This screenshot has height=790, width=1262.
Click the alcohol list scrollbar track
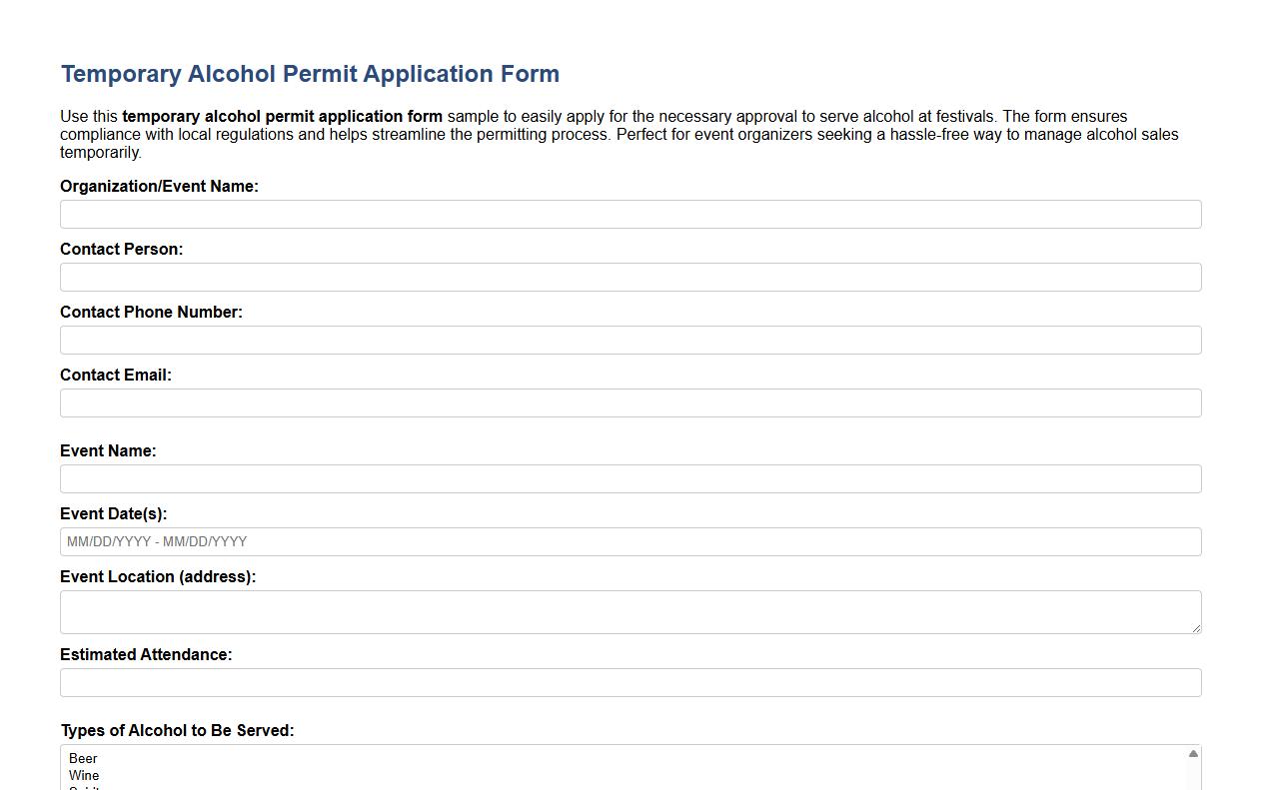tap(1192, 774)
